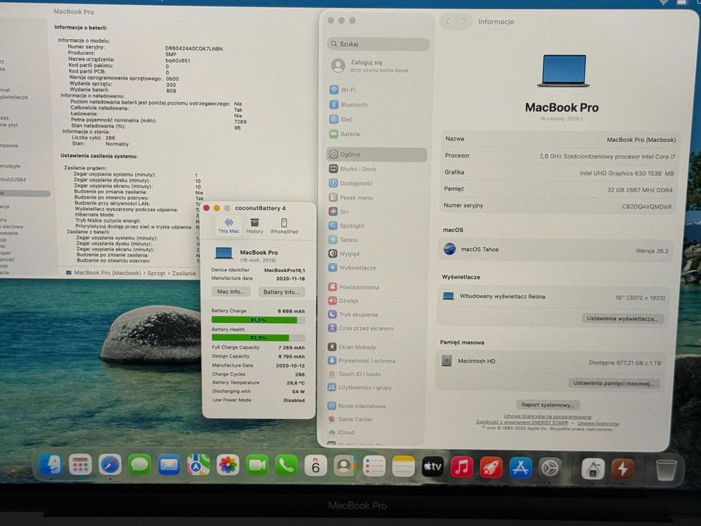Viewport: 701px width, 526px height.
Task: Launch Safari from the Dock
Action: click(x=110, y=466)
